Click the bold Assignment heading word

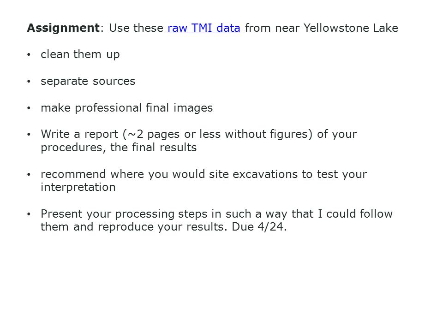pyautogui.click(x=63, y=29)
